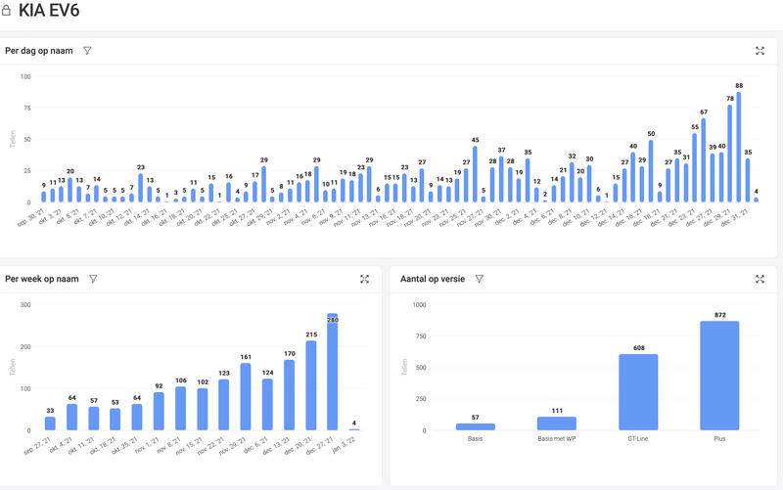Click the KIA EV6 dashboard title

[49, 10]
